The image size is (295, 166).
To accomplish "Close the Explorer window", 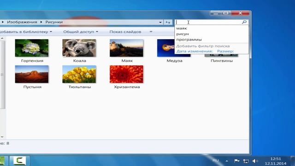I will point(240,13).
